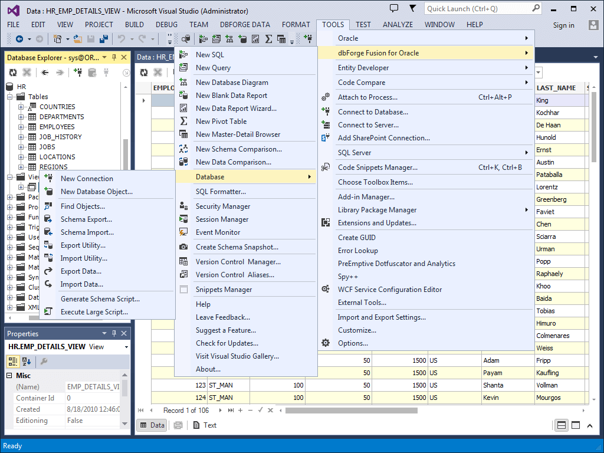Click Categorized view icon in Properties panel
The image size is (604, 453).
13,362
